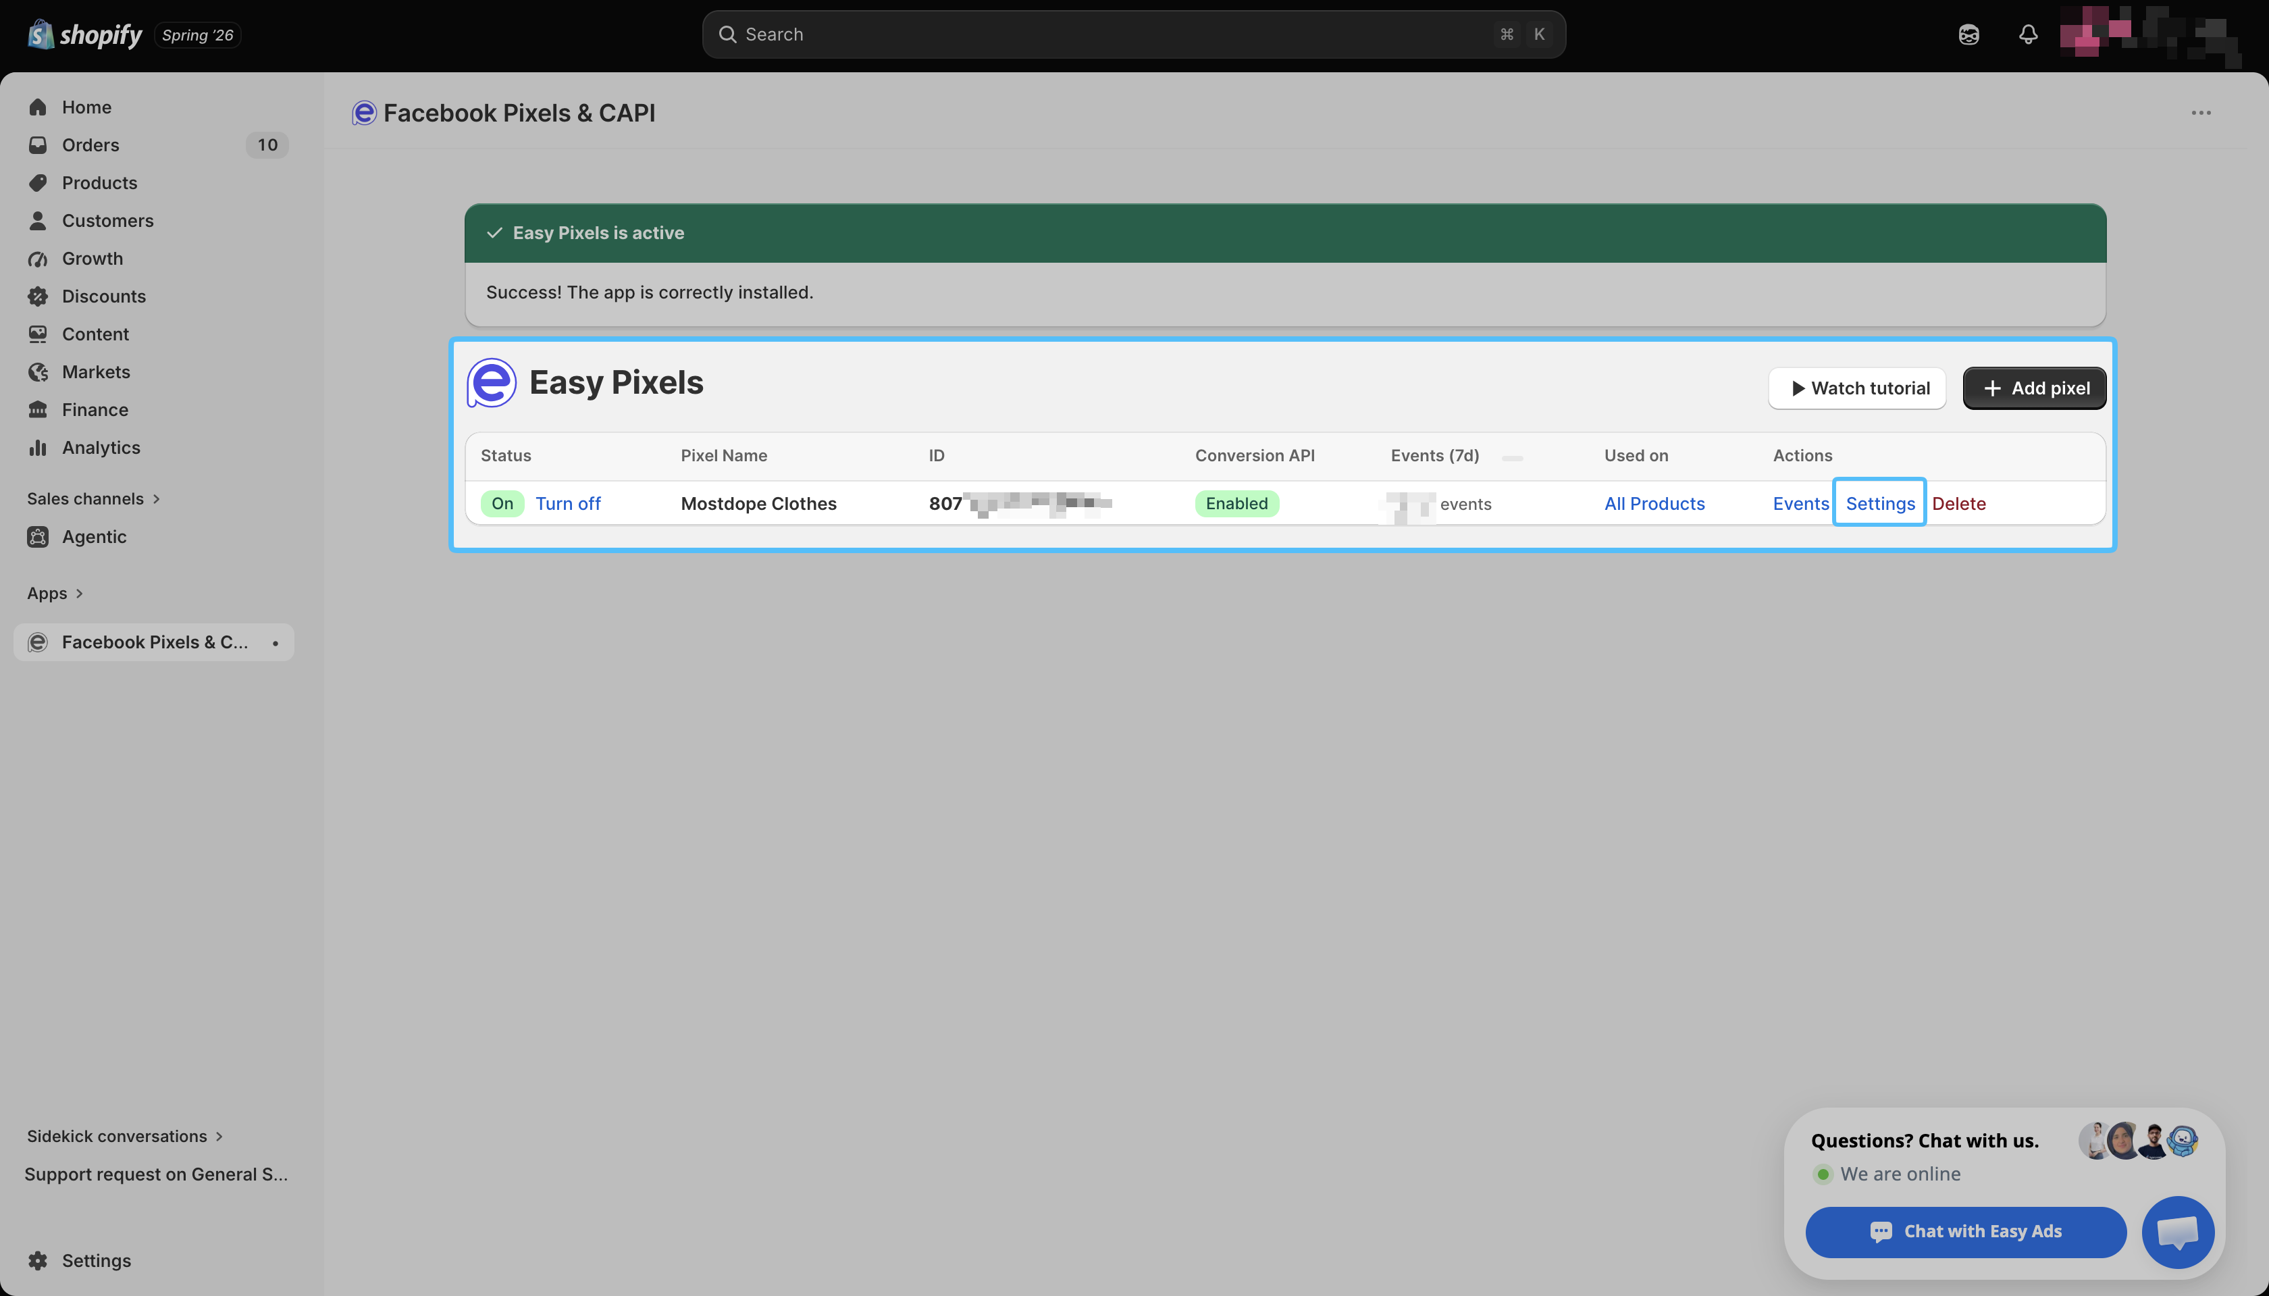This screenshot has width=2269, height=1296.
Task: Expand the Apps section
Action: pos(55,593)
